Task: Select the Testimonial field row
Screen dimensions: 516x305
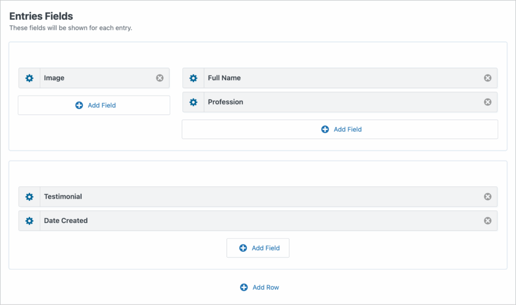Action: click(252, 197)
